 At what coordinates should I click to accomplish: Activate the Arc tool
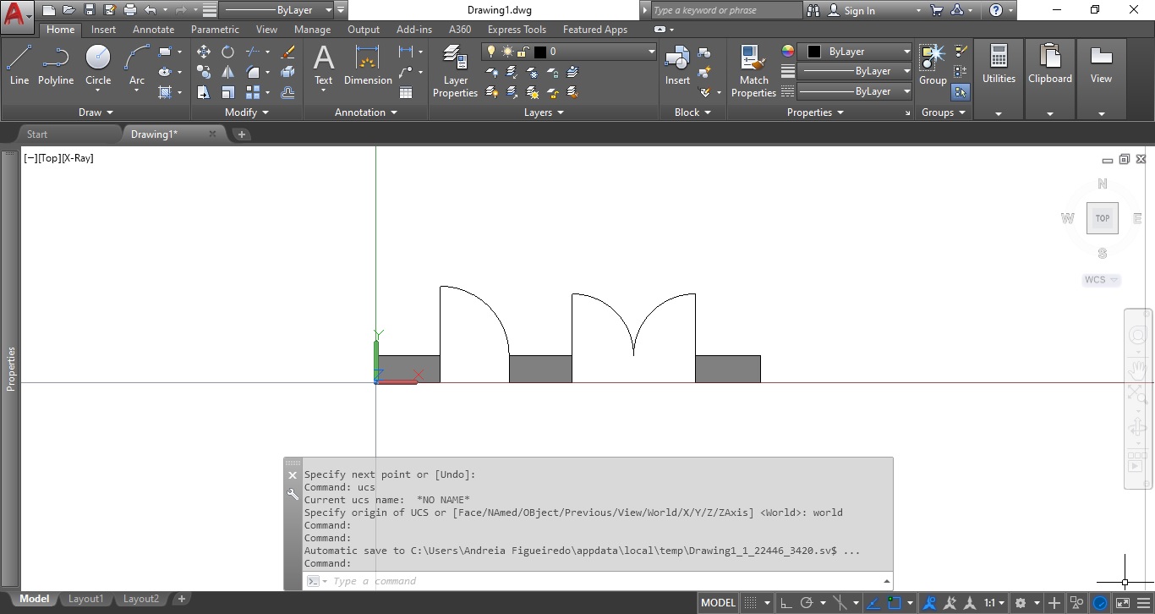pyautogui.click(x=136, y=65)
